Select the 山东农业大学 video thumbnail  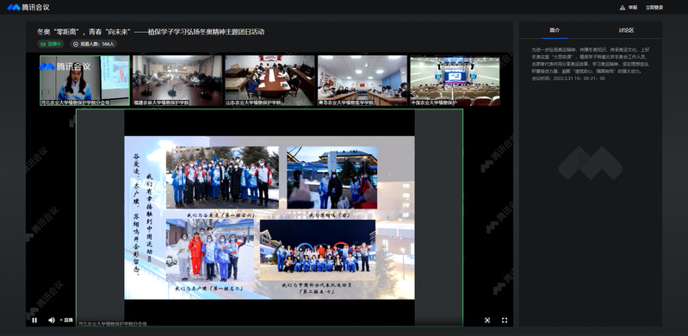tap(270, 80)
